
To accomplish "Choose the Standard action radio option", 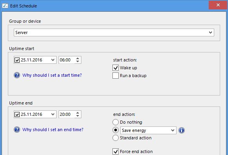I will pos(116,138).
